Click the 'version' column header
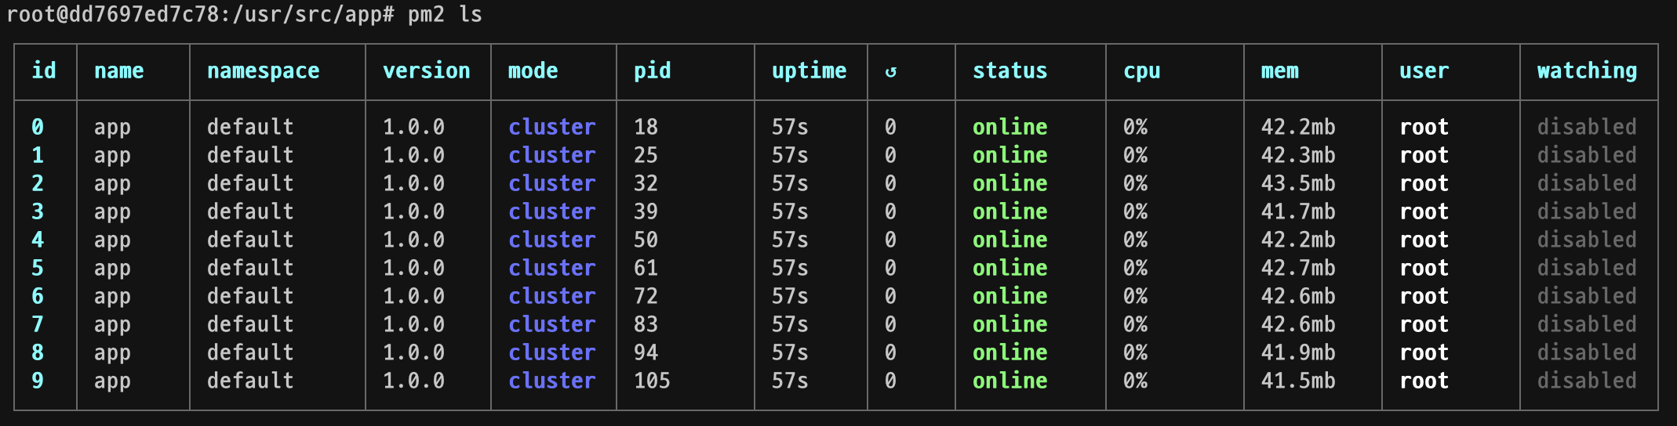The image size is (1677, 426). [427, 70]
